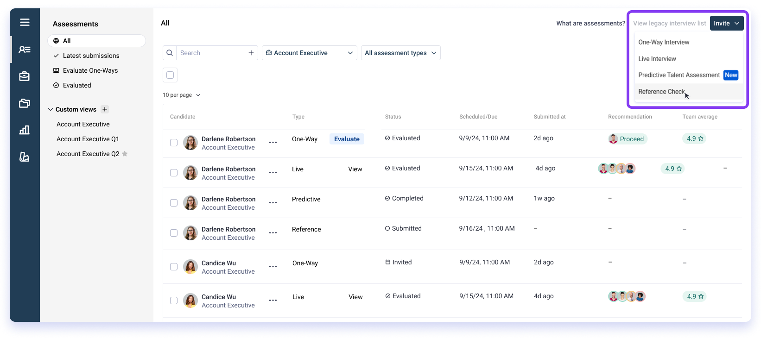Open more options for Darlene's One-Way row
This screenshot has height=338, width=761.
click(x=273, y=143)
